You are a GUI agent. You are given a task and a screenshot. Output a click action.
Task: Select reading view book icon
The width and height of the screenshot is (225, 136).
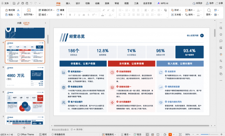coord(158,134)
